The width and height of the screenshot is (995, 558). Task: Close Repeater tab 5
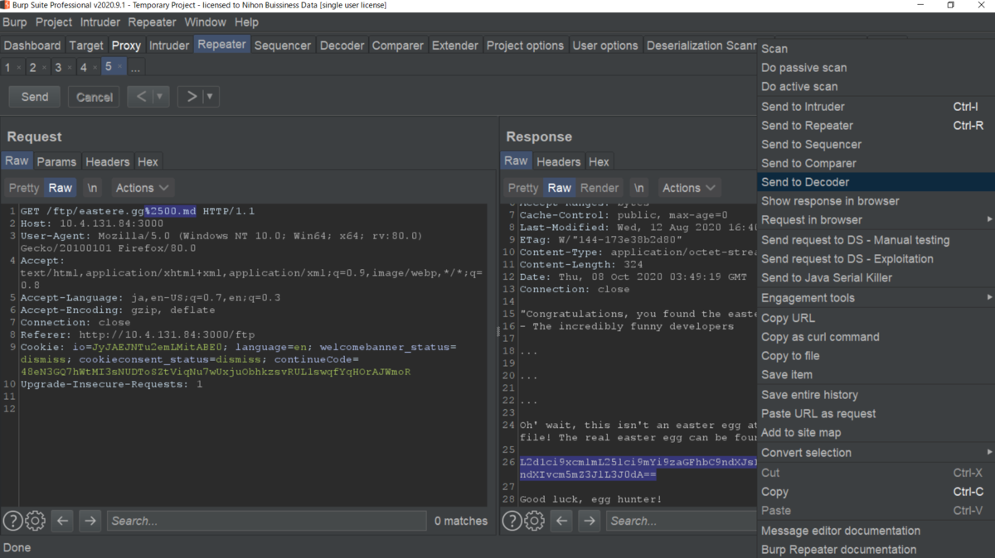119,66
